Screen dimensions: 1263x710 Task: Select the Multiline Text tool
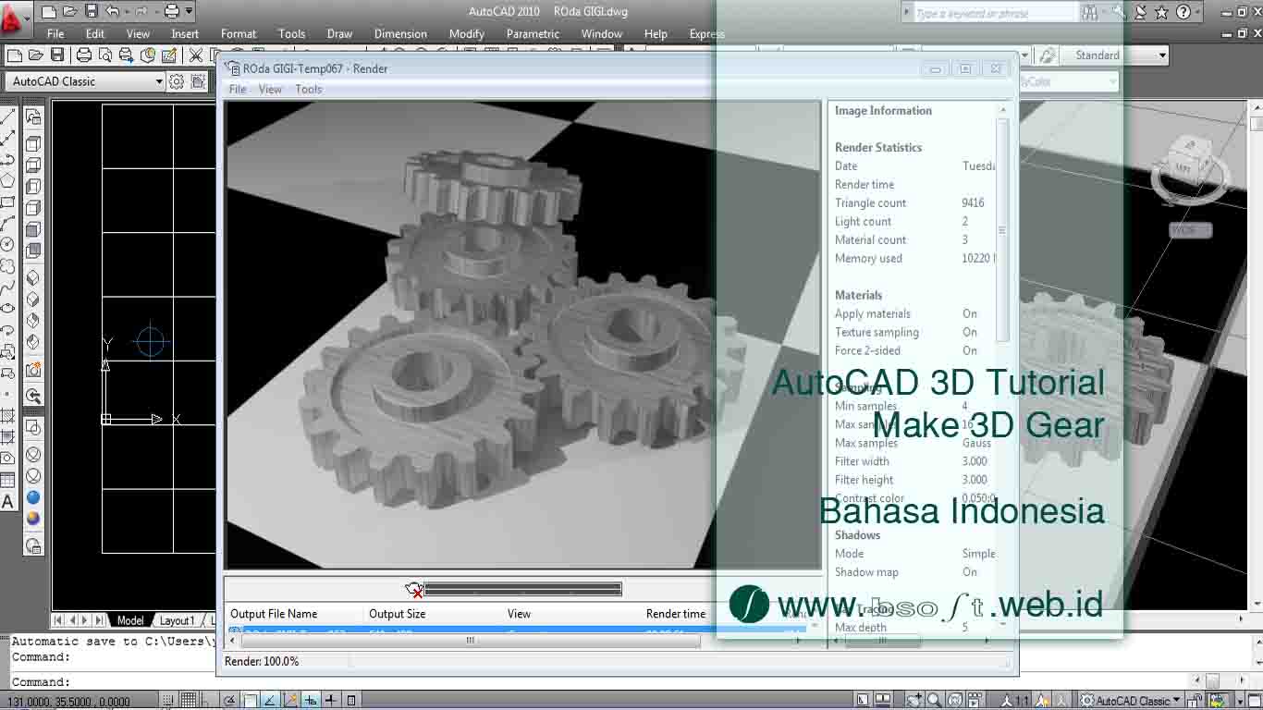coord(7,502)
